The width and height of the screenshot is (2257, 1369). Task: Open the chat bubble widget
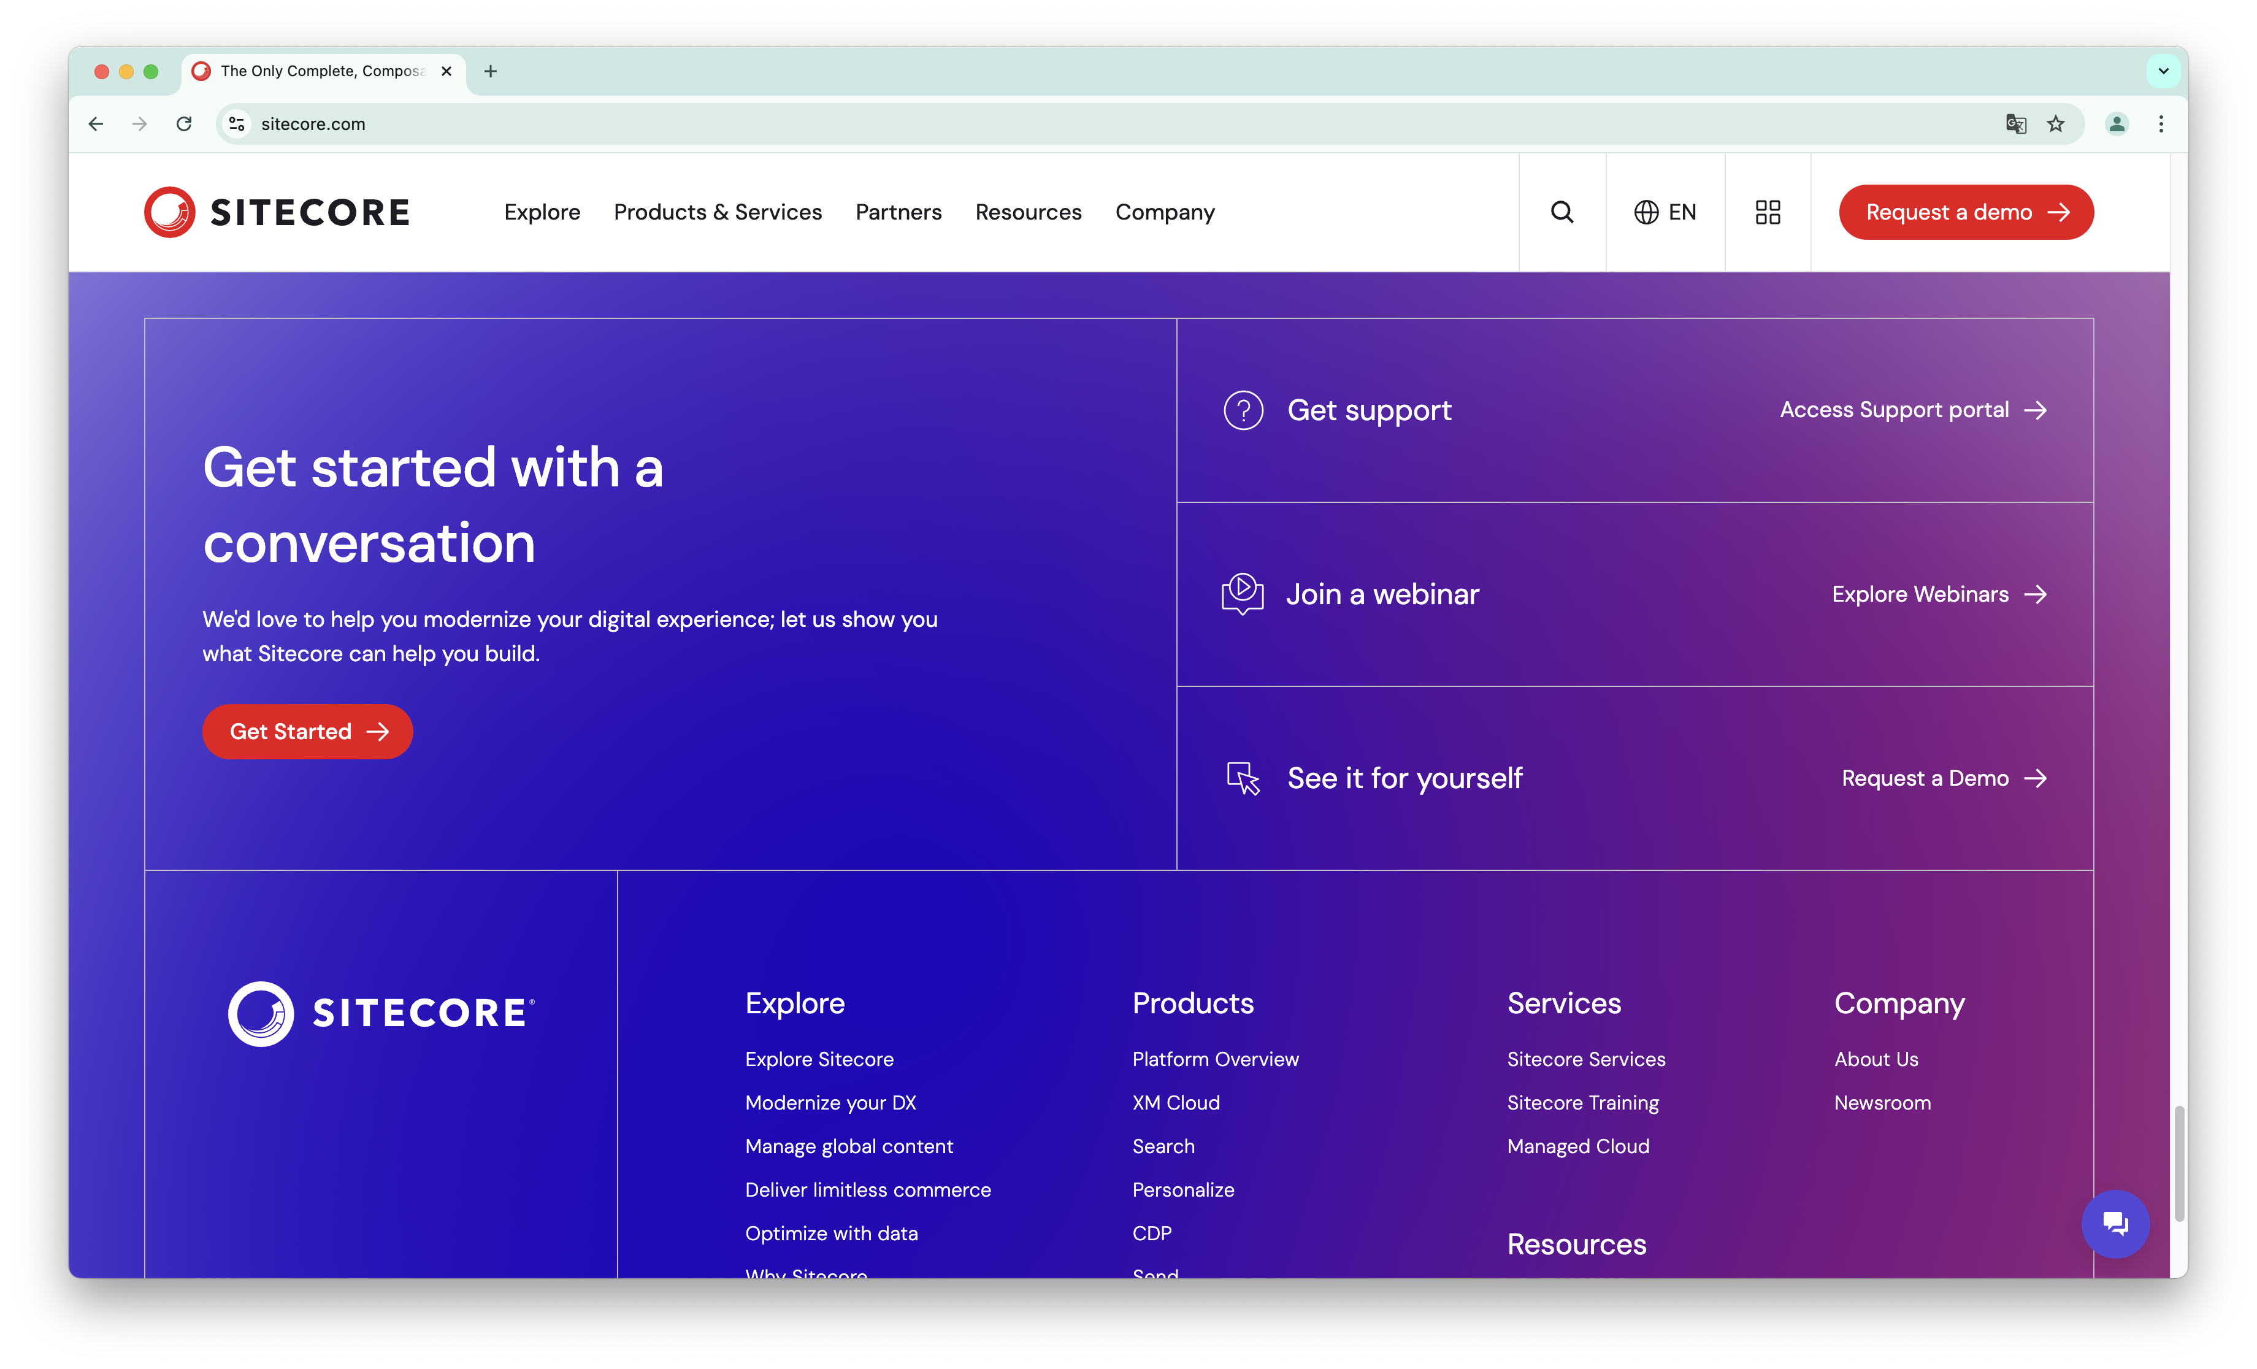pos(2115,1223)
